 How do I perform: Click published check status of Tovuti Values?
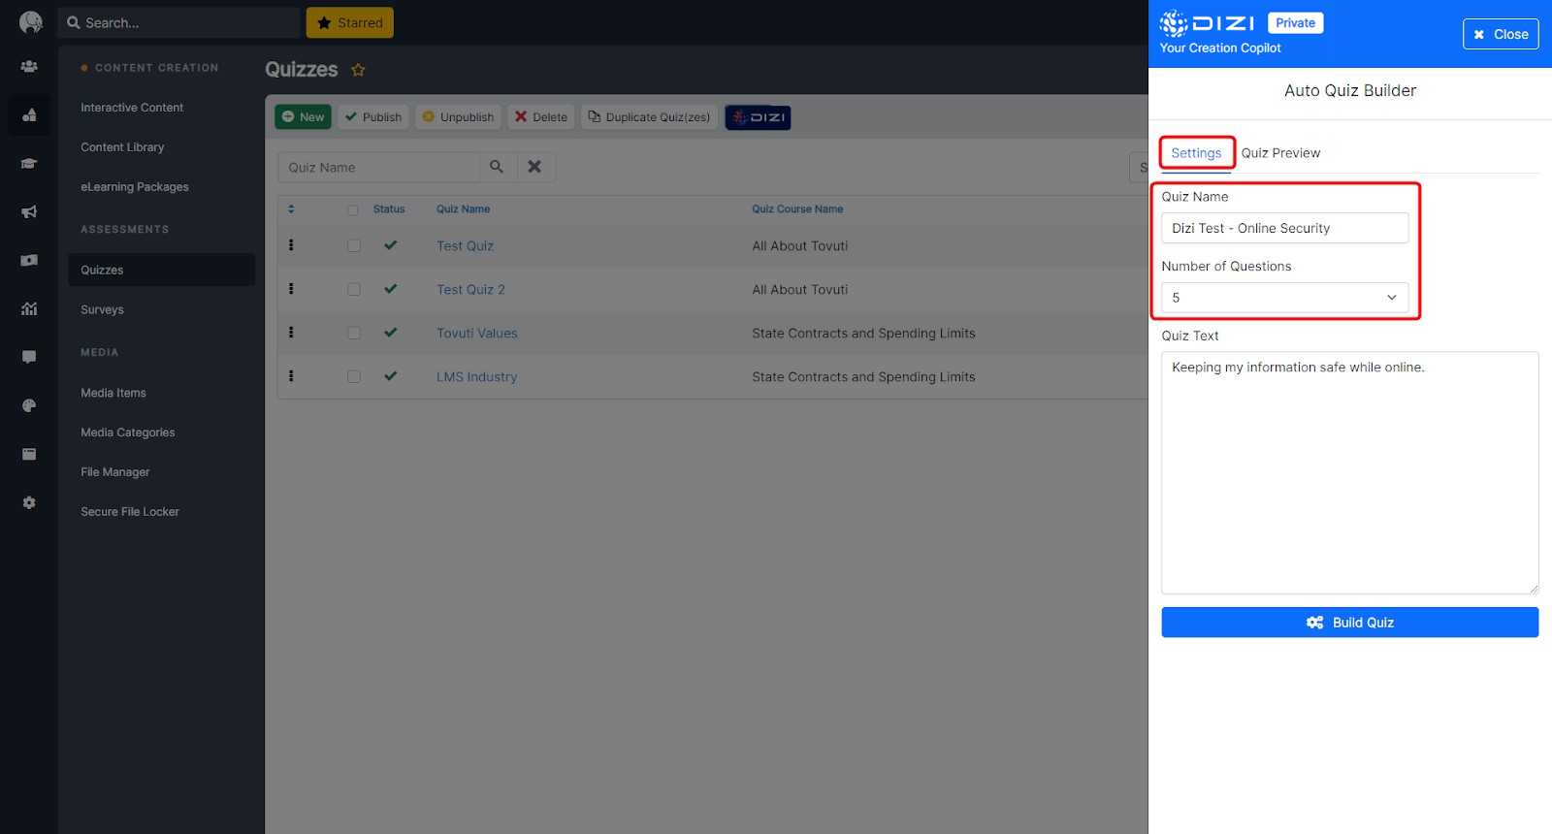pyautogui.click(x=391, y=333)
